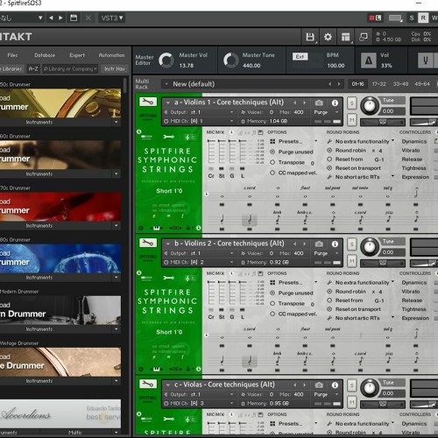Switch to the Expert browser tab

click(77, 55)
